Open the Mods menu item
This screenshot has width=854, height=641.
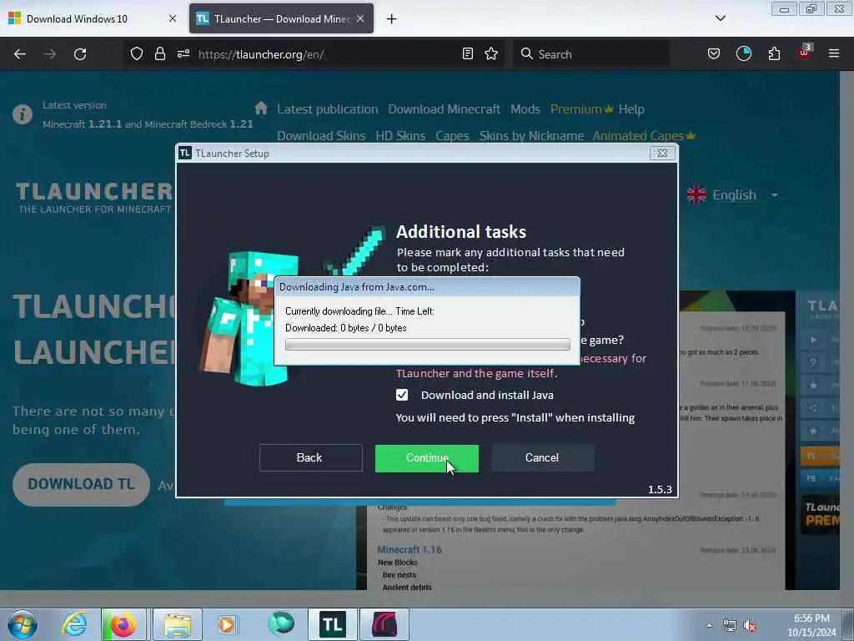point(525,109)
